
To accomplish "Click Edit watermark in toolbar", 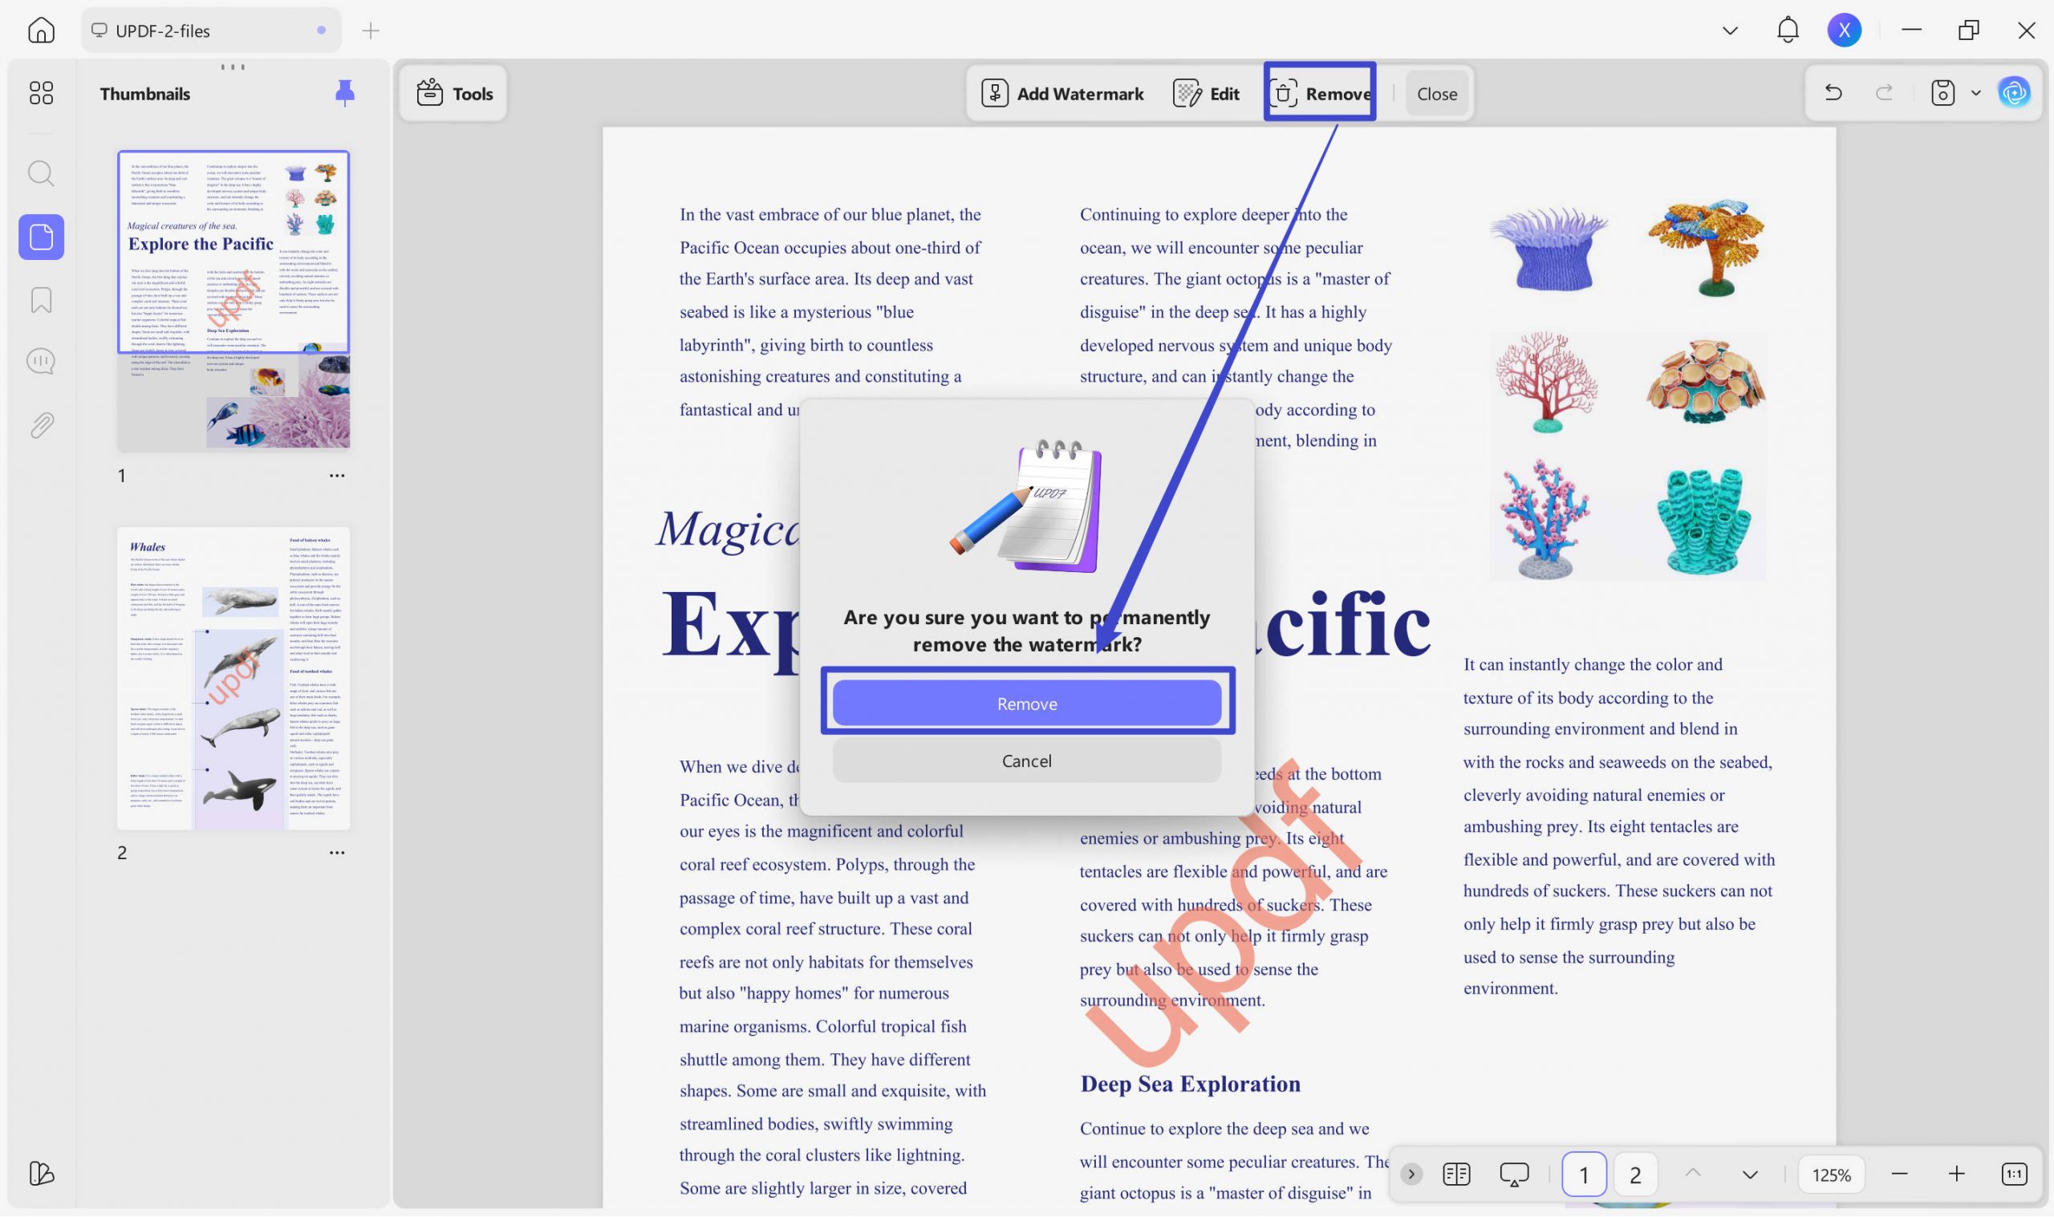I will [x=1206, y=94].
